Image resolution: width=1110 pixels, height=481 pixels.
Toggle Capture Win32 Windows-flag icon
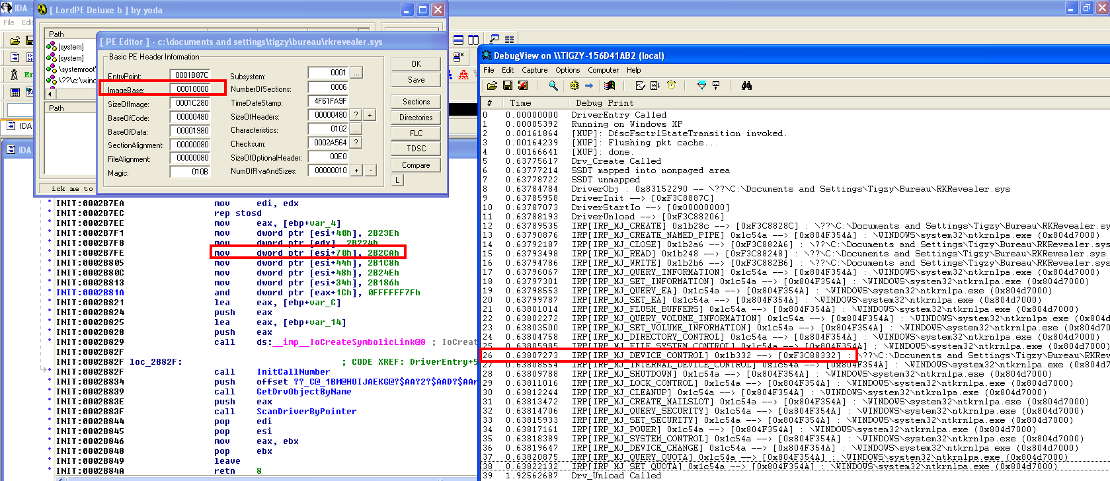click(x=610, y=86)
